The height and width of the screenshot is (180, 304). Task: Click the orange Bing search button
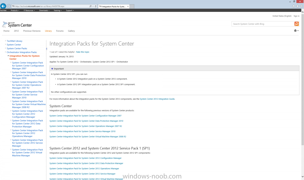point(296,24)
